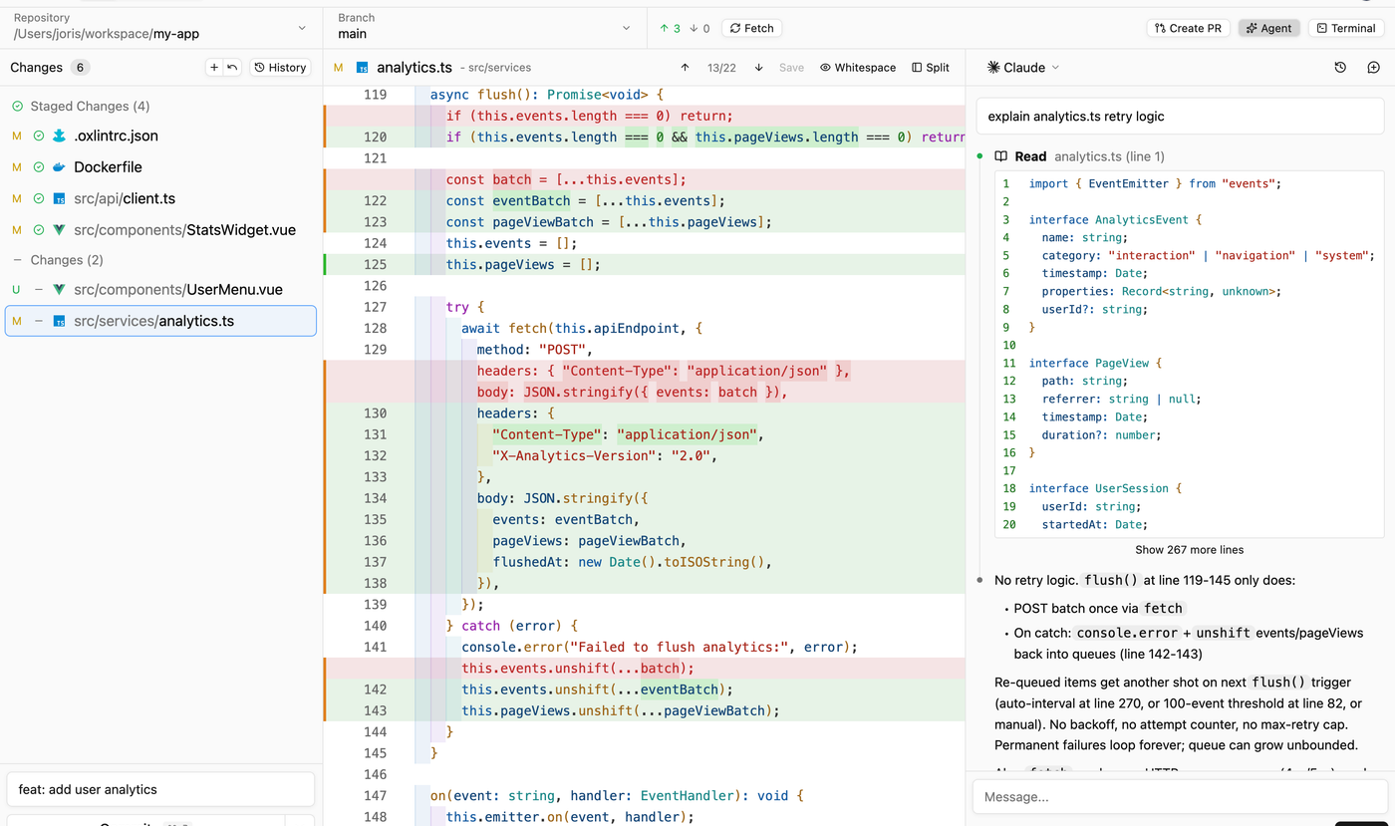Click Create PR

(1188, 28)
